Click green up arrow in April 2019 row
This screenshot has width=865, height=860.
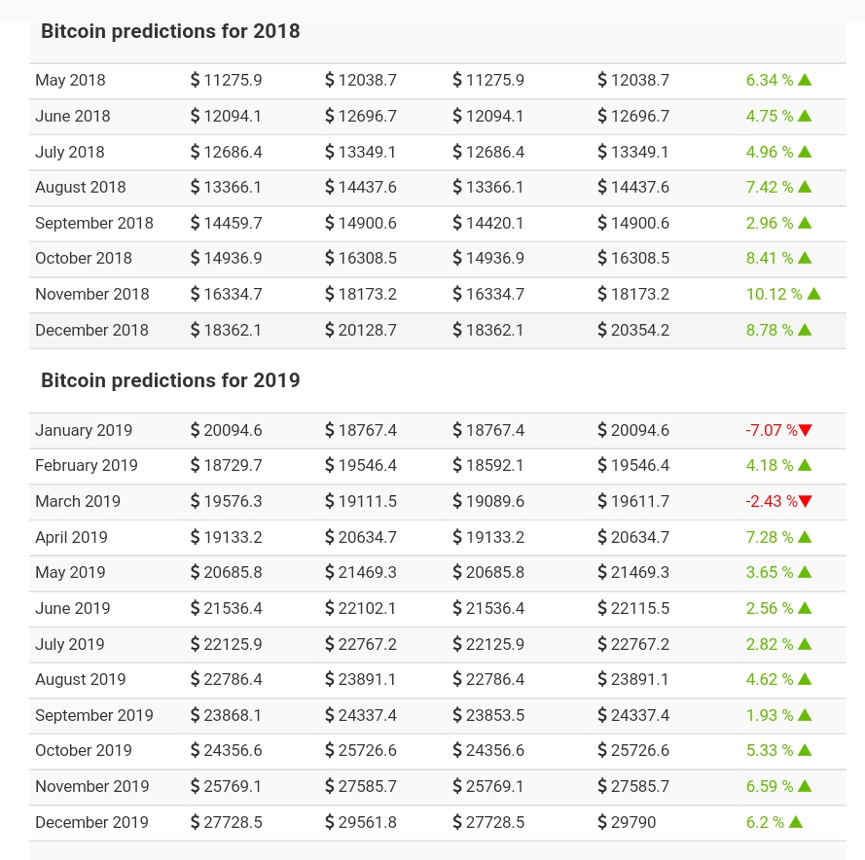(x=805, y=537)
